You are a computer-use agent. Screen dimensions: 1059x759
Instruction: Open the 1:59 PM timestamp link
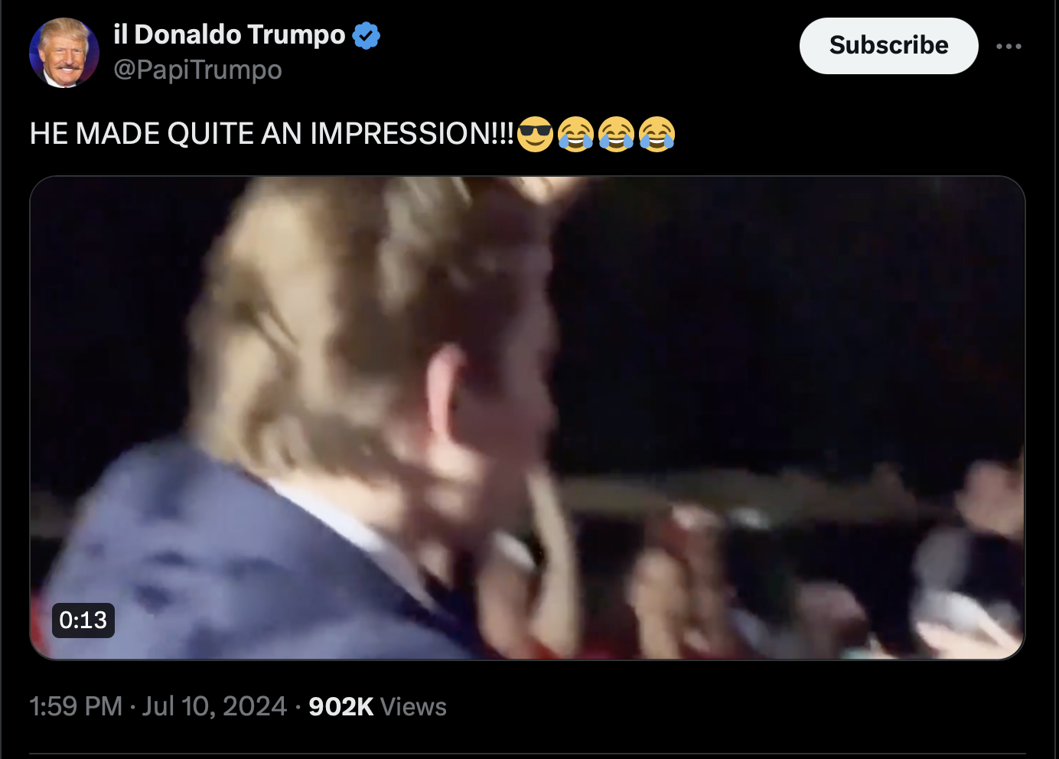76,706
